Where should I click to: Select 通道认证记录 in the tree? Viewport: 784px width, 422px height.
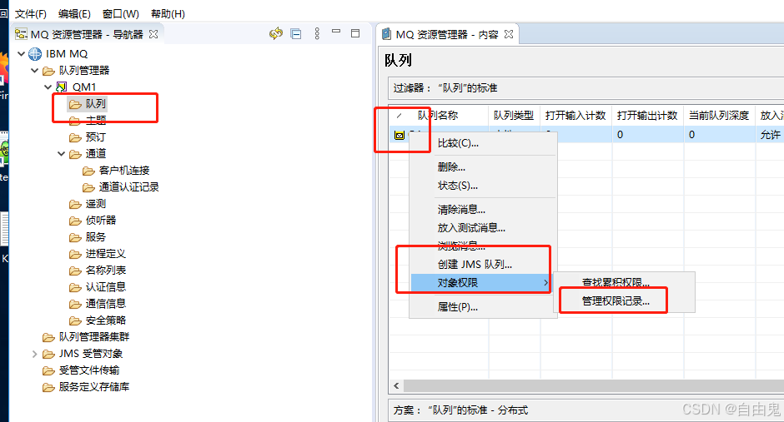coord(129,187)
